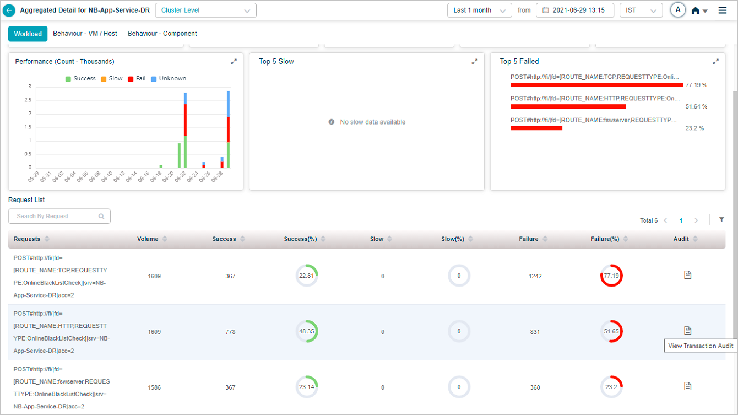The width and height of the screenshot is (738, 415).
Task: Open the hamburger menu
Action: (723, 10)
